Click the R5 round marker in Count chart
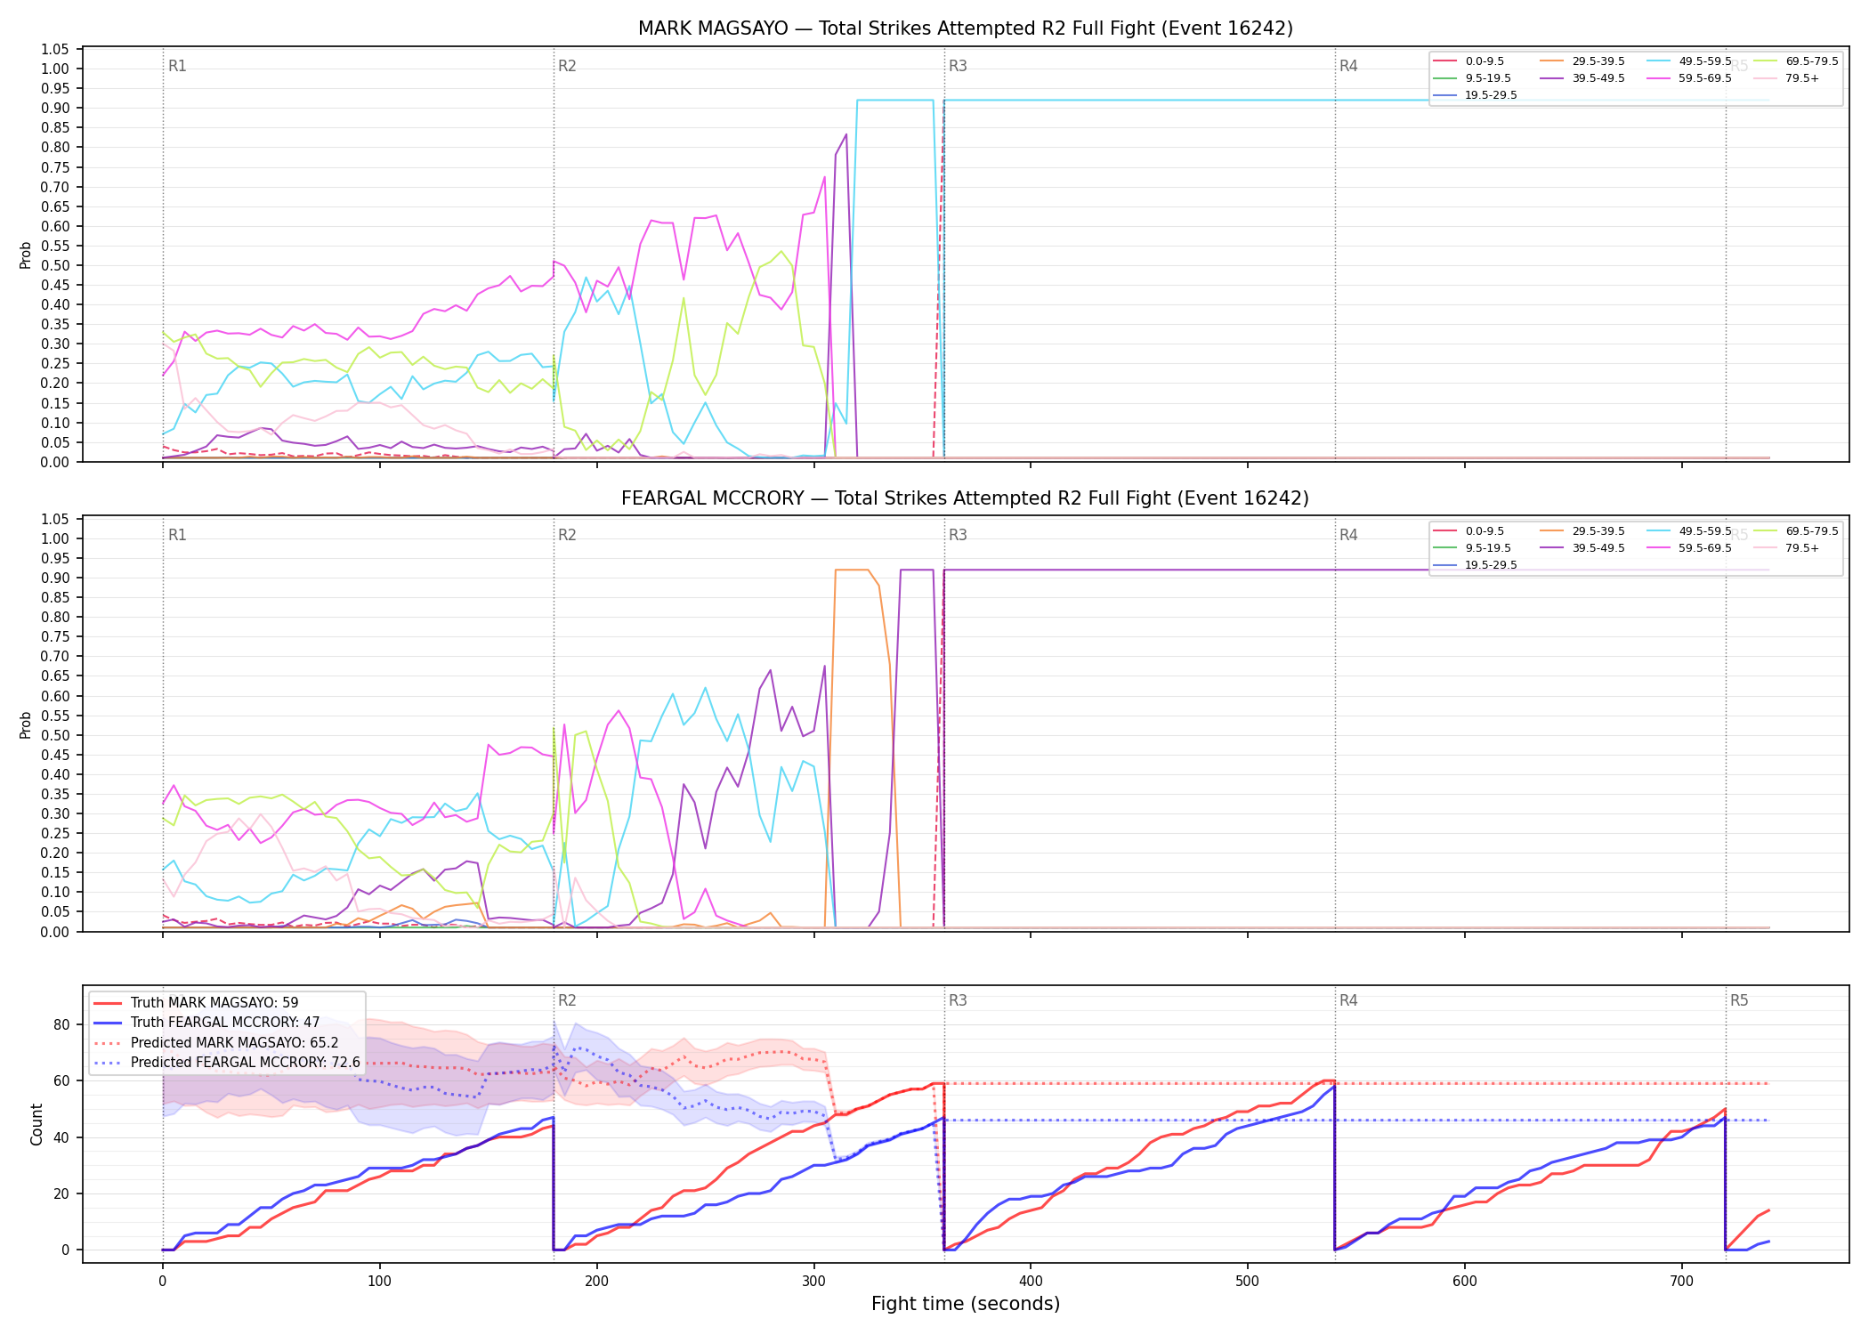This screenshot has height=1335, width=1869. coord(1739,1001)
